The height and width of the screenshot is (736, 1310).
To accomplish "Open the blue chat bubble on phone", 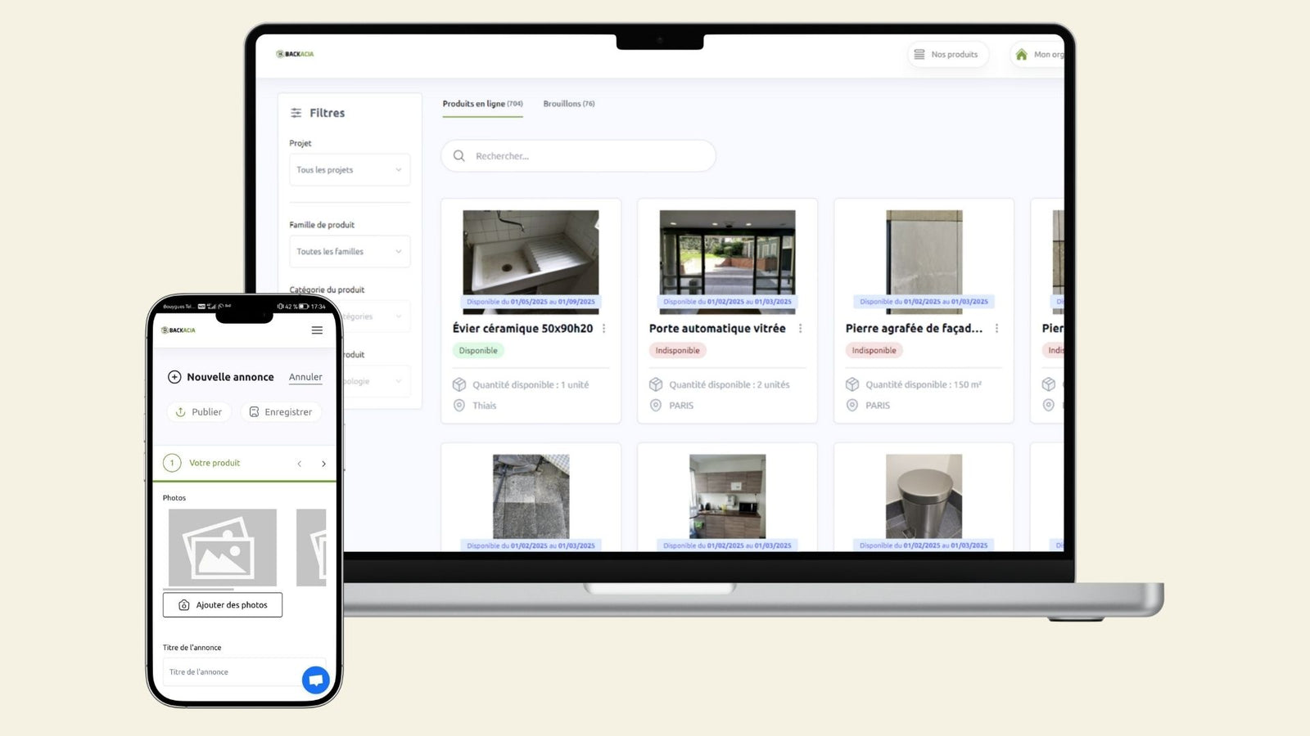I will 316,680.
